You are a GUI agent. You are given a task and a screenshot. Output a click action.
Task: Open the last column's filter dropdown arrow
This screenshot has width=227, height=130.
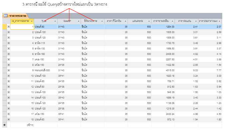click(x=219, y=21)
